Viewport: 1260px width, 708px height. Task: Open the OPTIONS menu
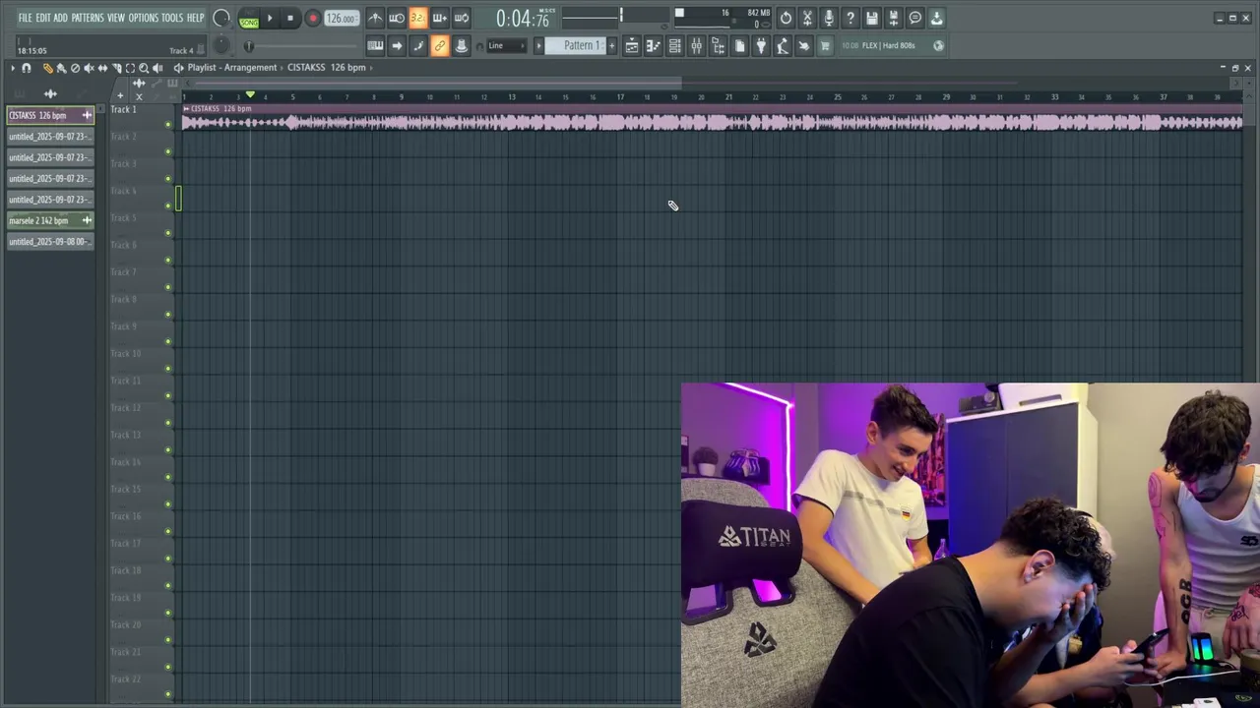[x=144, y=18]
